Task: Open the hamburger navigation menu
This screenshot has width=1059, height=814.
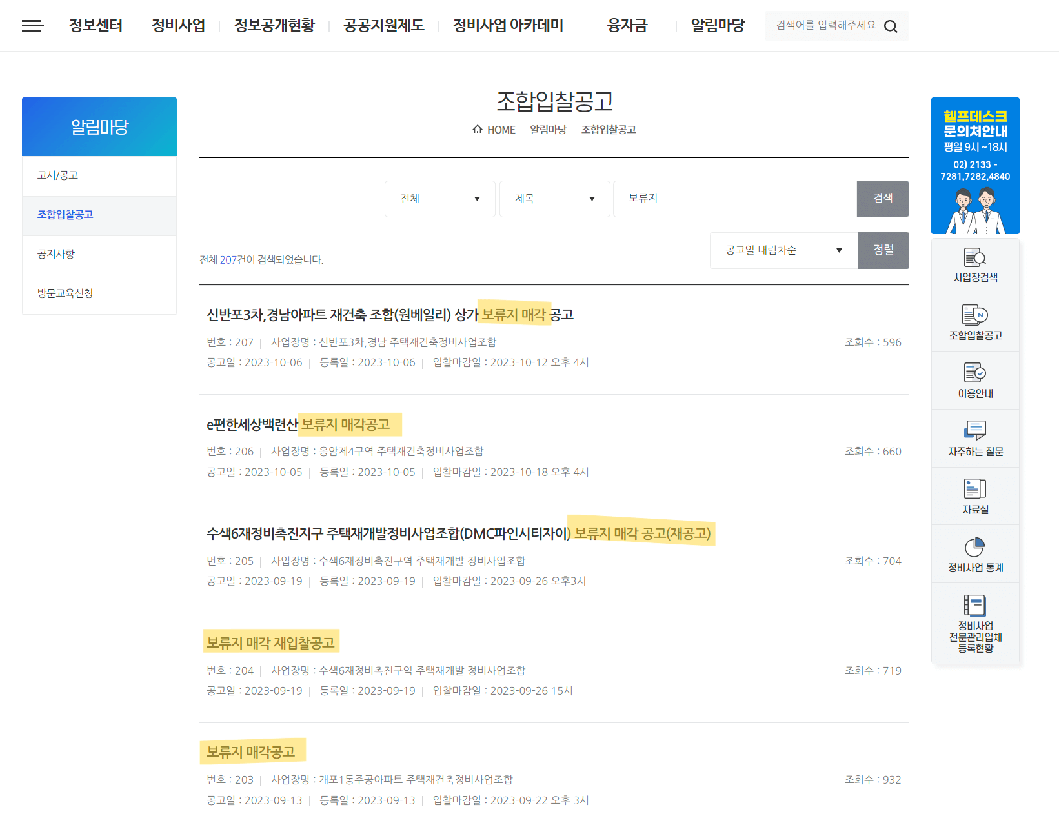Action: tap(32, 25)
